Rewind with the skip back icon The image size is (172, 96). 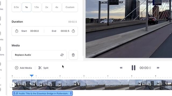click(x=121, y=68)
